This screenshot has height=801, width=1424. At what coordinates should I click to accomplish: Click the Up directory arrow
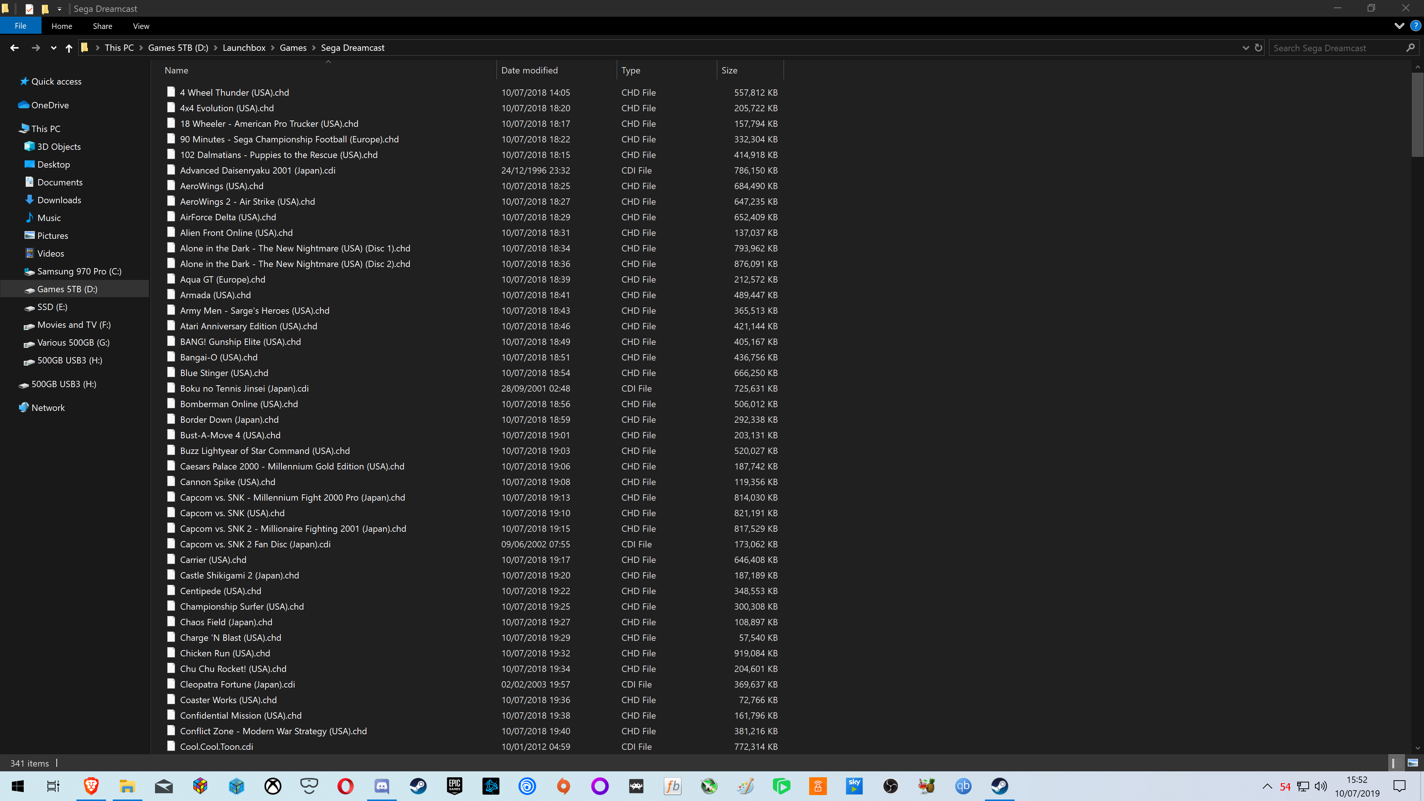[x=69, y=48]
